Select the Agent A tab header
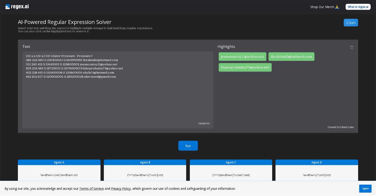This screenshot has width=376, height=196. click(x=59, y=162)
